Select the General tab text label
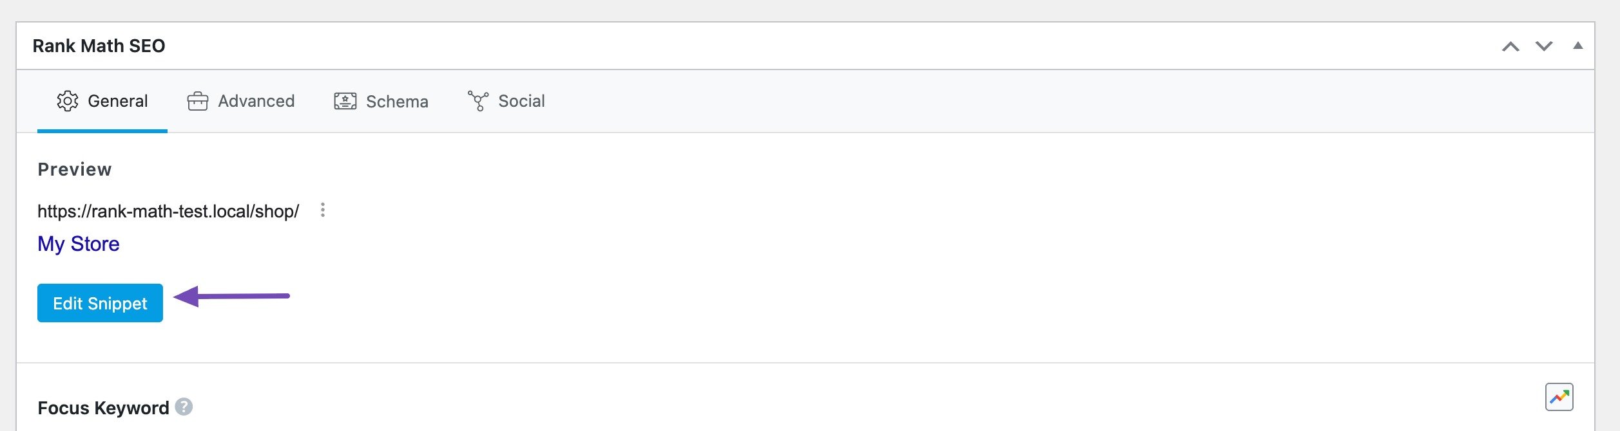Image resolution: width=1620 pixels, height=431 pixels. coord(118,101)
